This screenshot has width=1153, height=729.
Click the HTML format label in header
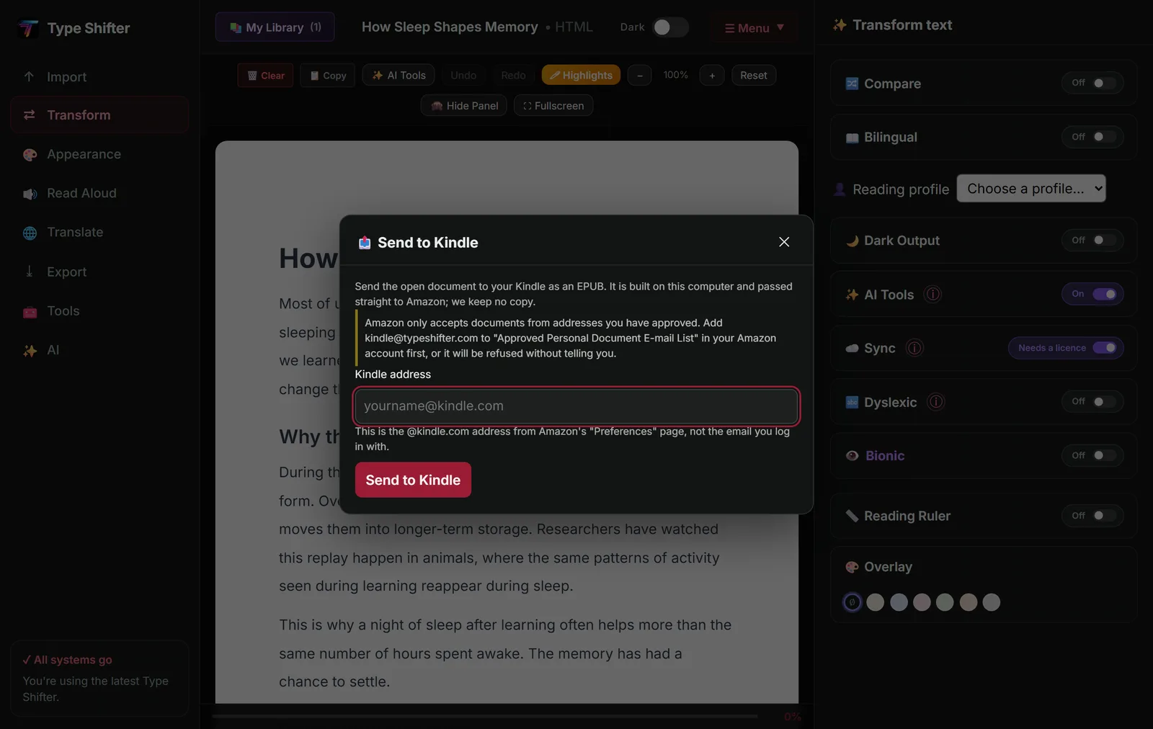tap(574, 27)
